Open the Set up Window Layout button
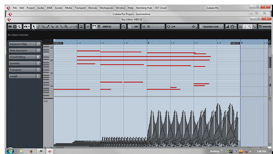The width and height of the screenshot is (273, 154). [10, 26]
